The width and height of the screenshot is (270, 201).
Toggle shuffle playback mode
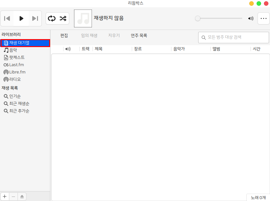click(63, 18)
